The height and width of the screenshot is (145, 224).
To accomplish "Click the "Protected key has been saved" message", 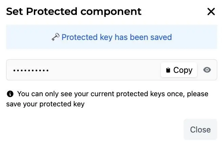I will [116, 37].
